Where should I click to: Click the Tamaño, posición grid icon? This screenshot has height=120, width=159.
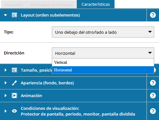pyautogui.click(x=14, y=70)
